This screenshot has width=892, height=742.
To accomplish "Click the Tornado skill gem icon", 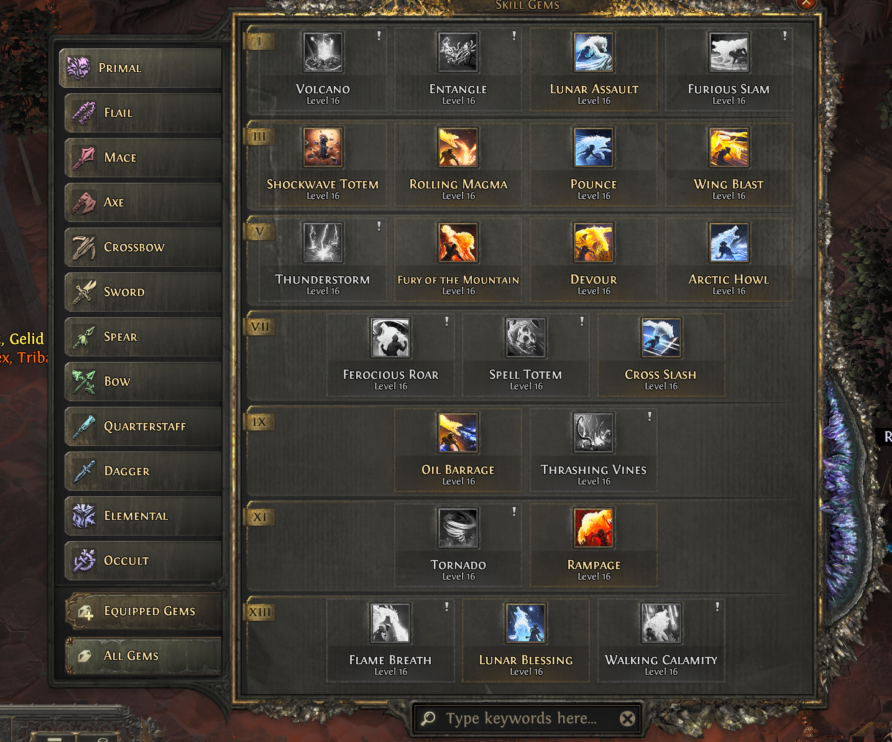I will [x=458, y=528].
